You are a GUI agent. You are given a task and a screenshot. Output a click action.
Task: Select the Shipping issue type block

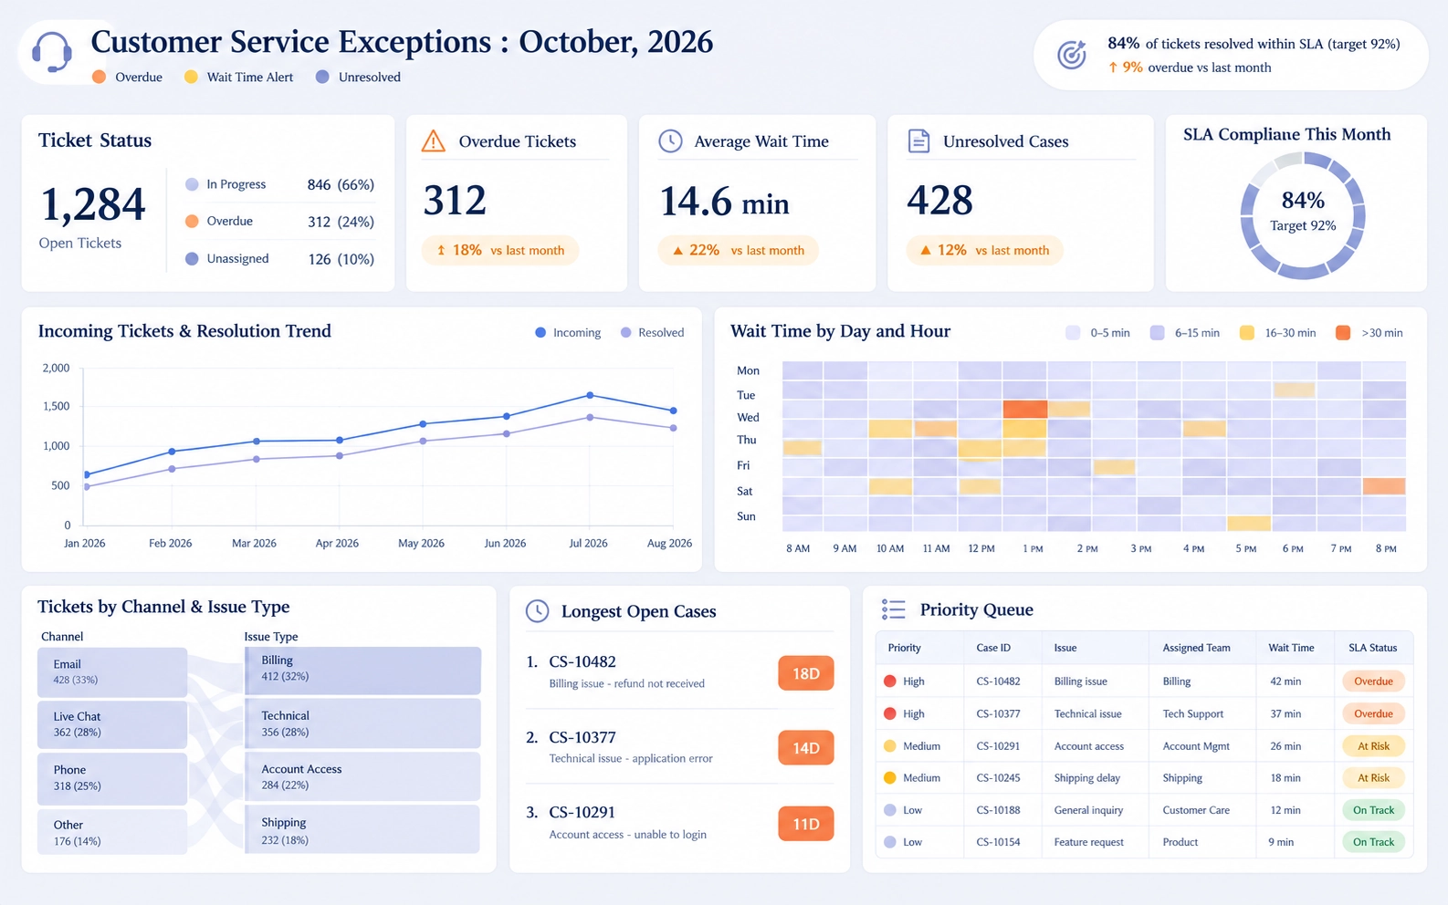tap(362, 829)
